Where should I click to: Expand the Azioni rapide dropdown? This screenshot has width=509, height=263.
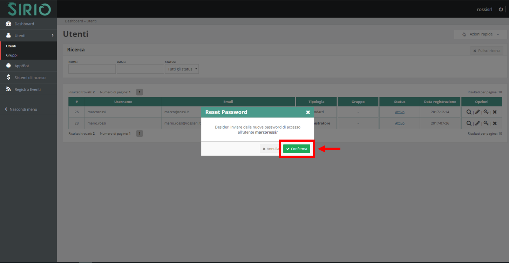(481, 34)
